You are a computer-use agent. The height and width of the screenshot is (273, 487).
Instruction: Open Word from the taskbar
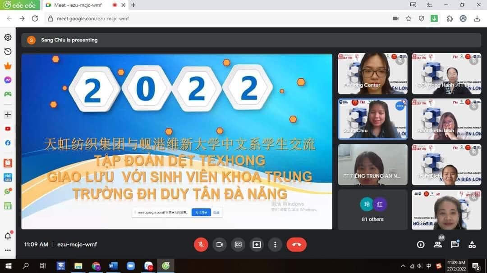click(113, 266)
